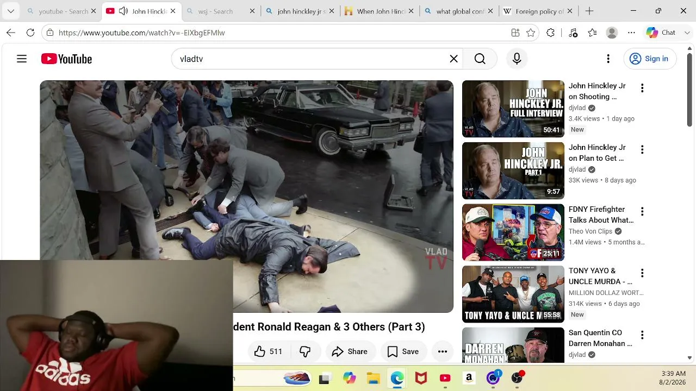Viewport: 696px width, 391px height.
Task: Click the main video player frame
Action: point(246,197)
